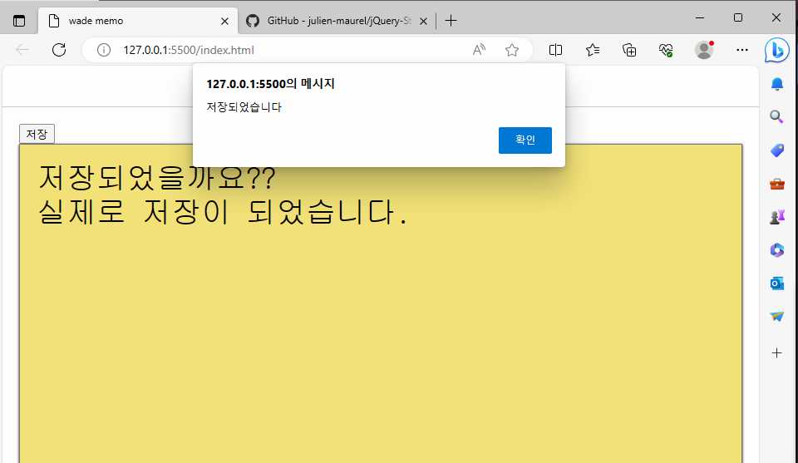
Task: Click the memo line 실제로 저장이 되었습니다.
Action: 223,212
